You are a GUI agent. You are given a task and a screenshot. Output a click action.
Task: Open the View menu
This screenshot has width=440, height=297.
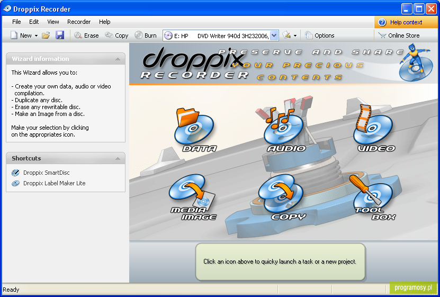pyautogui.click(x=53, y=22)
